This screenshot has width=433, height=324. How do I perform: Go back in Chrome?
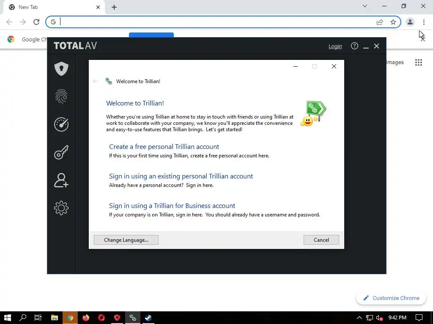click(x=9, y=22)
